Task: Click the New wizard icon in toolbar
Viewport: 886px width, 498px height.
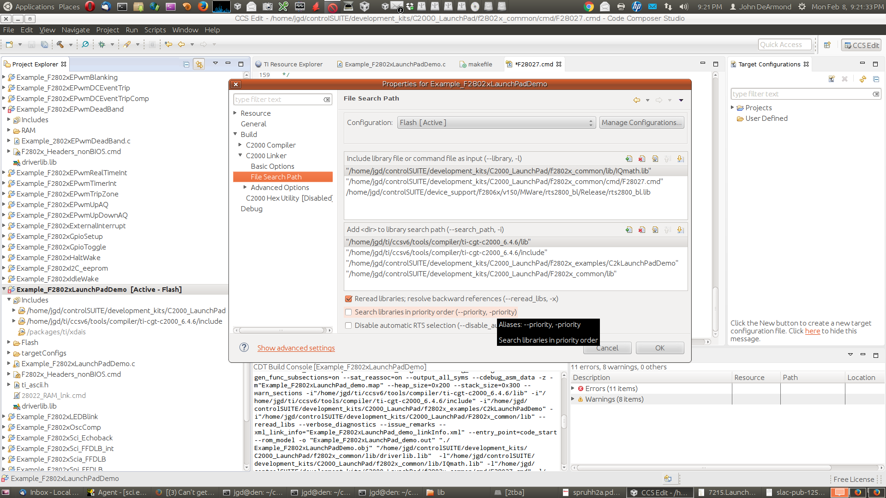Action: (x=9, y=45)
